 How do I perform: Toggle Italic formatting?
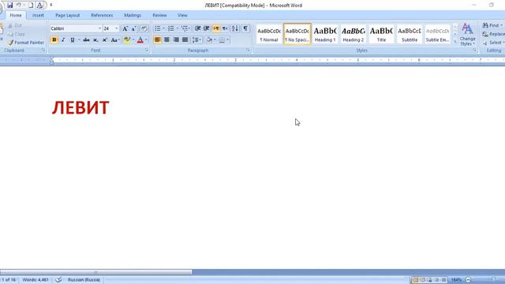(x=63, y=40)
